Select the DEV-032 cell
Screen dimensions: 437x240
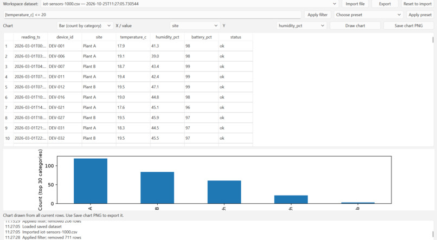65,138
